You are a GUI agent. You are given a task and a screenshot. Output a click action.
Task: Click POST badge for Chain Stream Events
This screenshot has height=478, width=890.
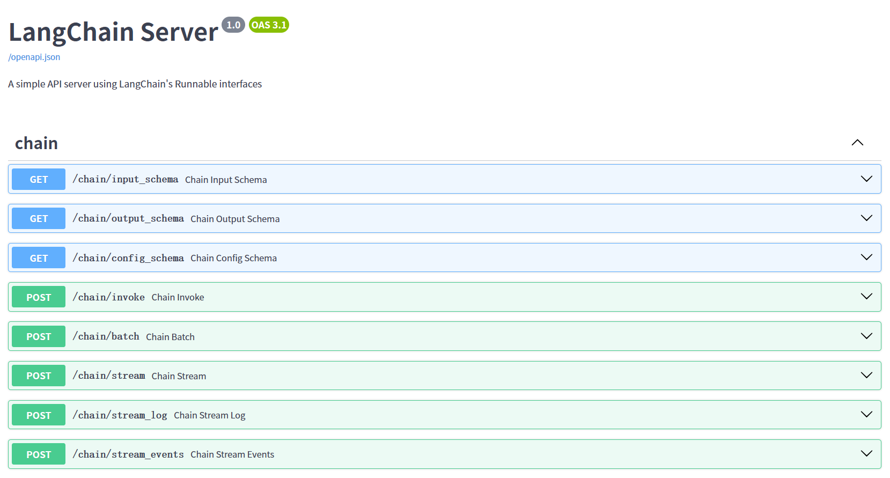pyautogui.click(x=39, y=454)
